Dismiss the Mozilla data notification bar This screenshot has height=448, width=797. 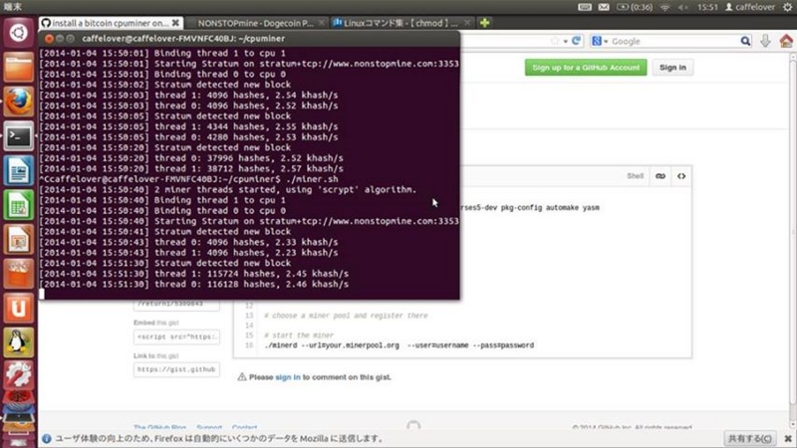(x=788, y=438)
